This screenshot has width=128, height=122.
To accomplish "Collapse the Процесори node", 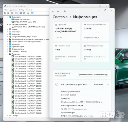I will point(7,54).
